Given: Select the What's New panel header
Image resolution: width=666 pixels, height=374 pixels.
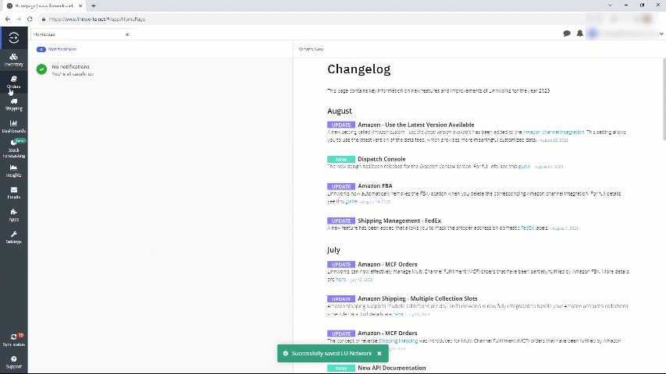Looking at the screenshot, I should click(312, 49).
